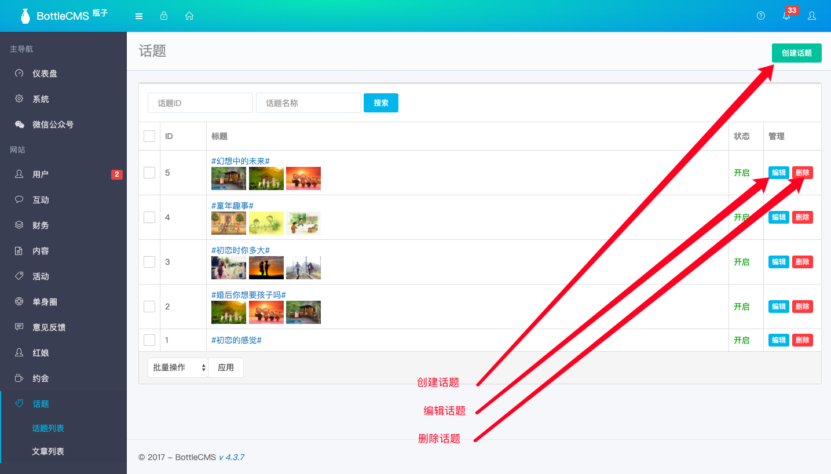
Task: Open the #童年趣事# topic link
Action: tap(233, 206)
